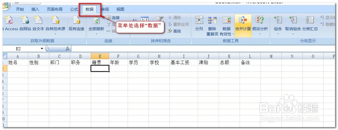The height and width of the screenshot is (130, 338).
Task: Select column header E
Action: 100,56
